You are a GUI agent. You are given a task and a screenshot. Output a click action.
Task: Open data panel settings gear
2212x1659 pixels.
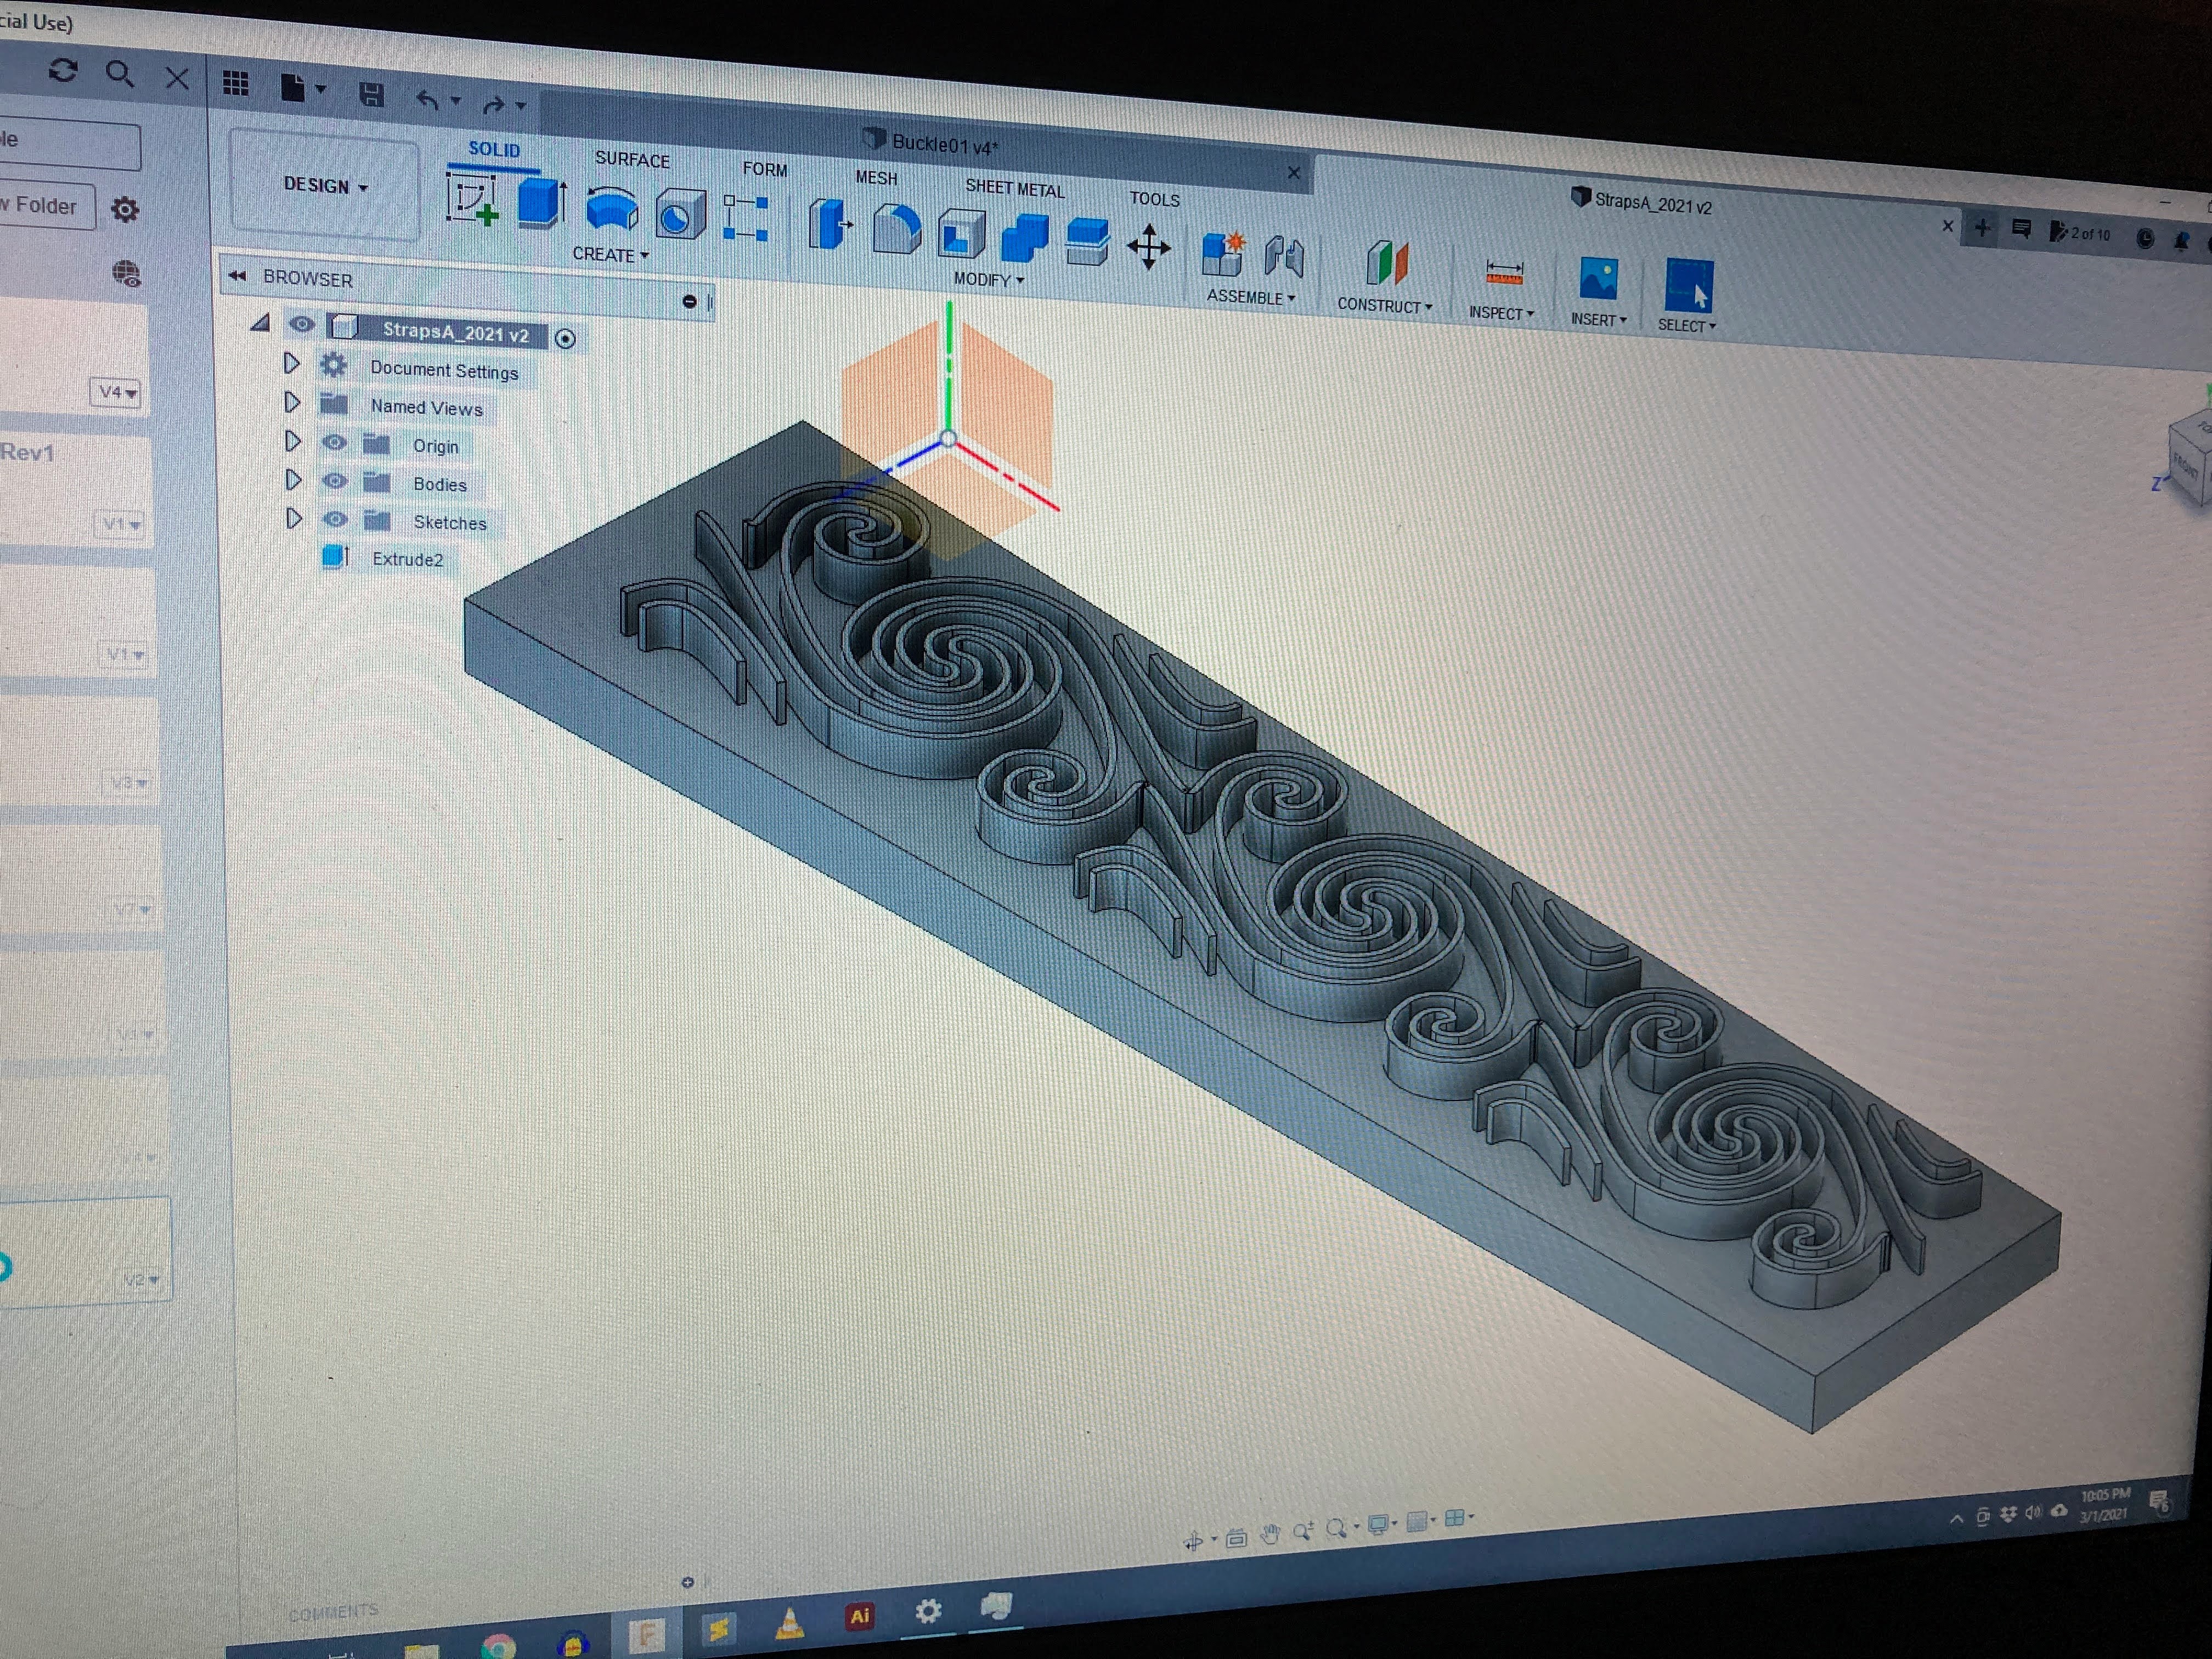coord(125,210)
